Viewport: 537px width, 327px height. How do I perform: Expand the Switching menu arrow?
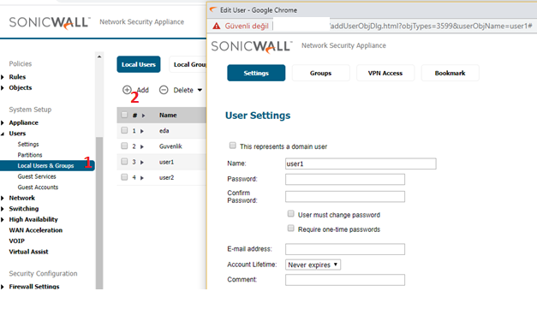tap(3, 209)
